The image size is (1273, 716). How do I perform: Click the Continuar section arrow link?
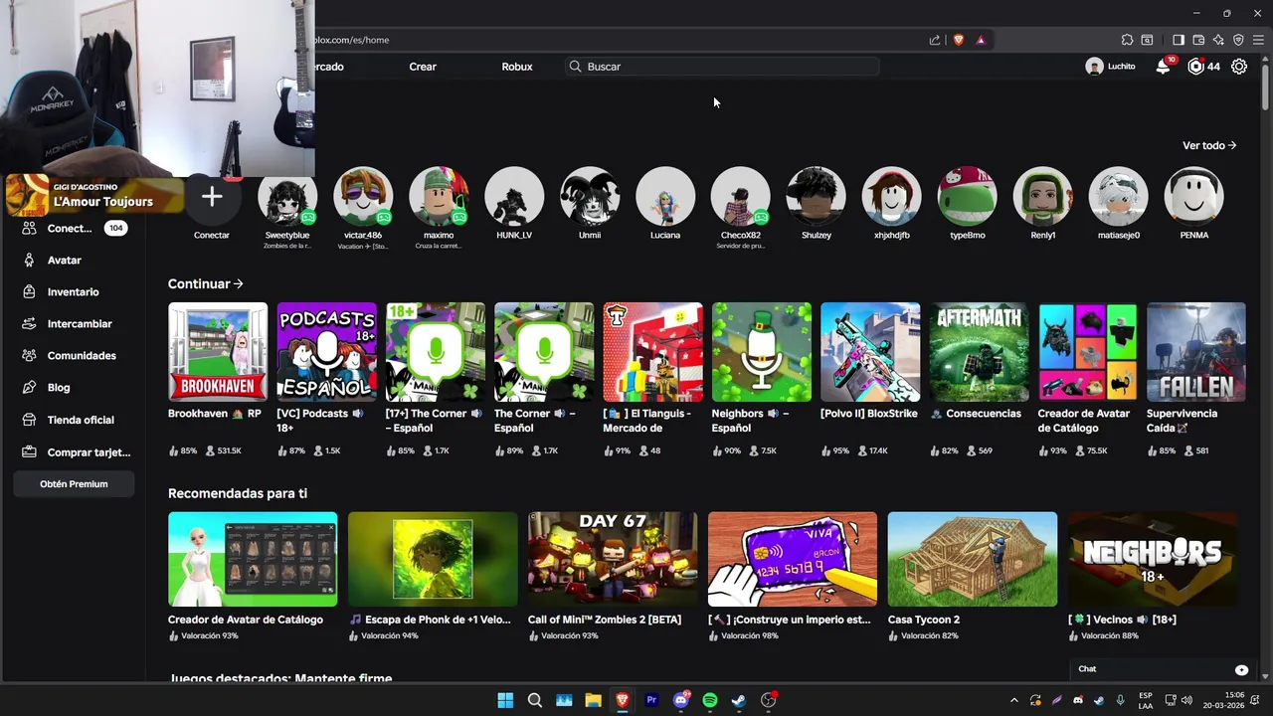(206, 283)
